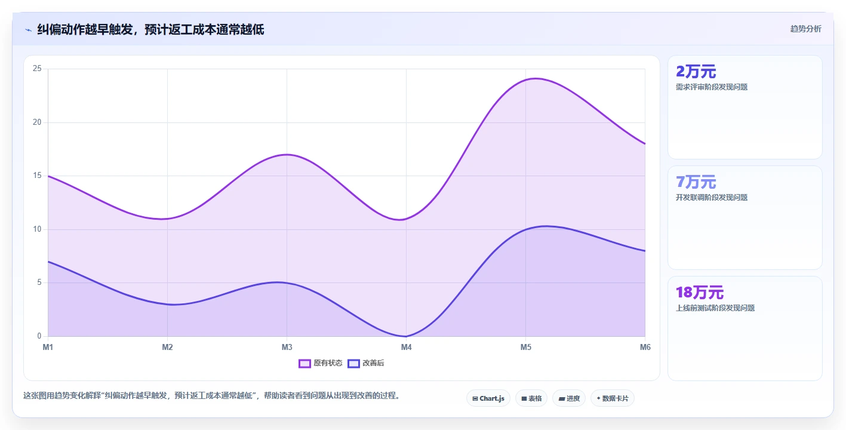This screenshot has width=846, height=430.
Task: Click the M6 x-axis label
Action: [x=645, y=347]
